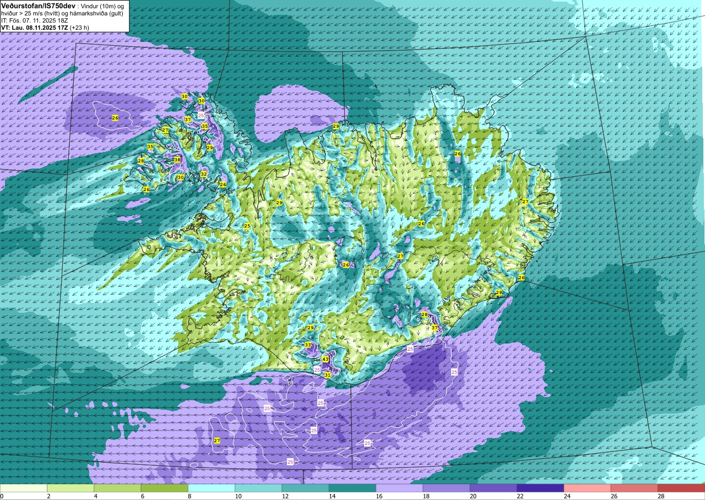
Task: Click legend scale number 8
Action: click(x=188, y=496)
